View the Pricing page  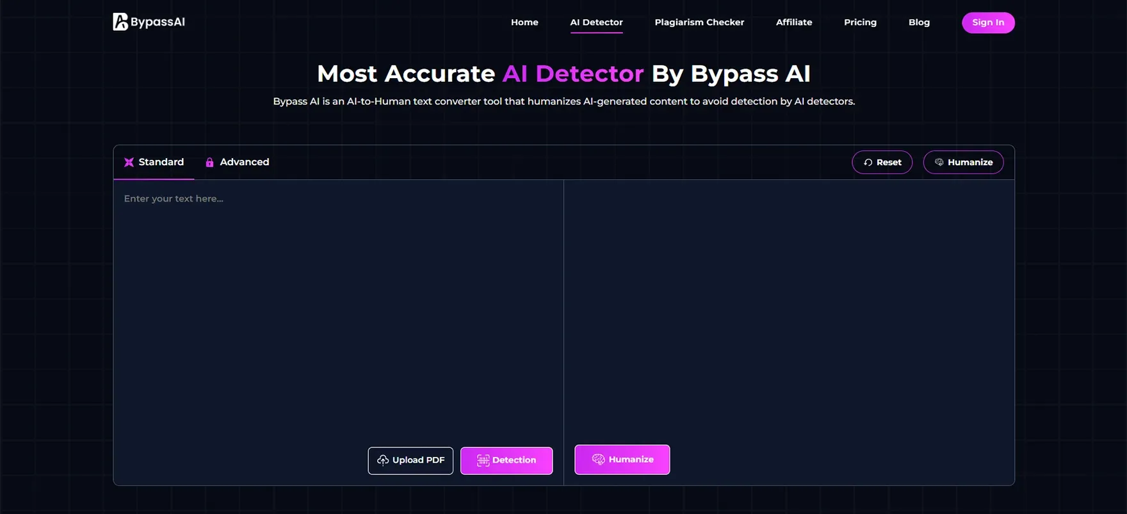(x=860, y=22)
